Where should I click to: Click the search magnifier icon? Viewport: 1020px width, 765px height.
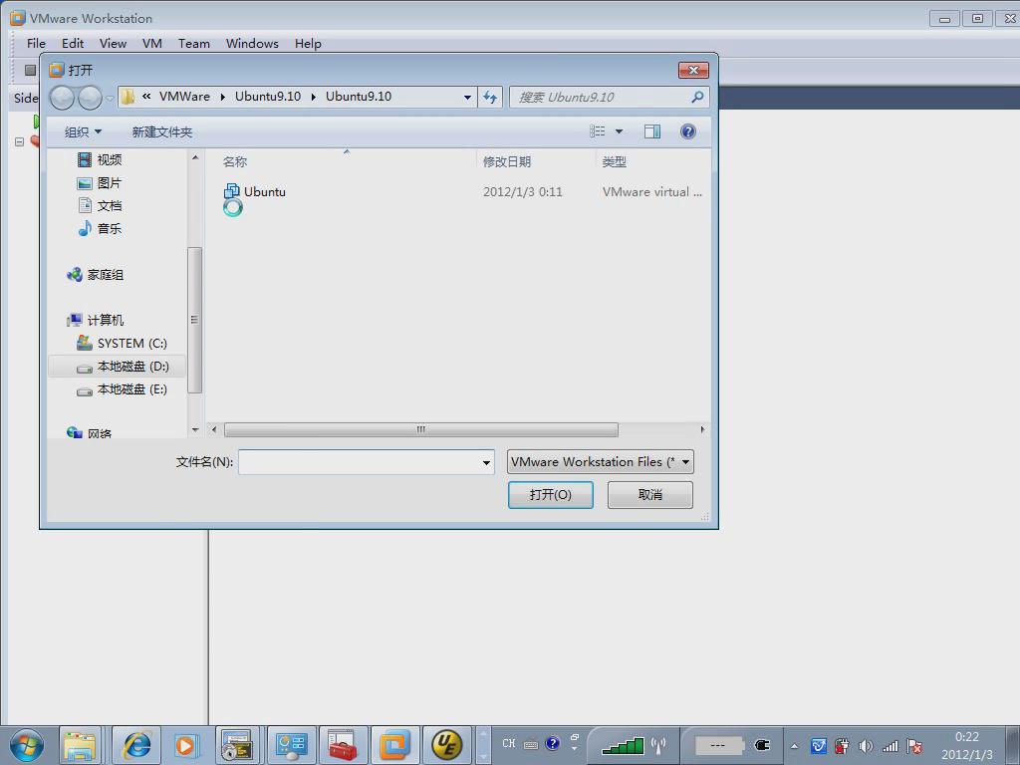point(696,97)
